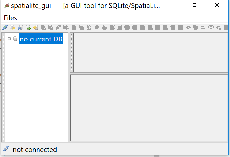Click the greyed-out broadcast antenna toolbar icon

[x=211, y=27]
